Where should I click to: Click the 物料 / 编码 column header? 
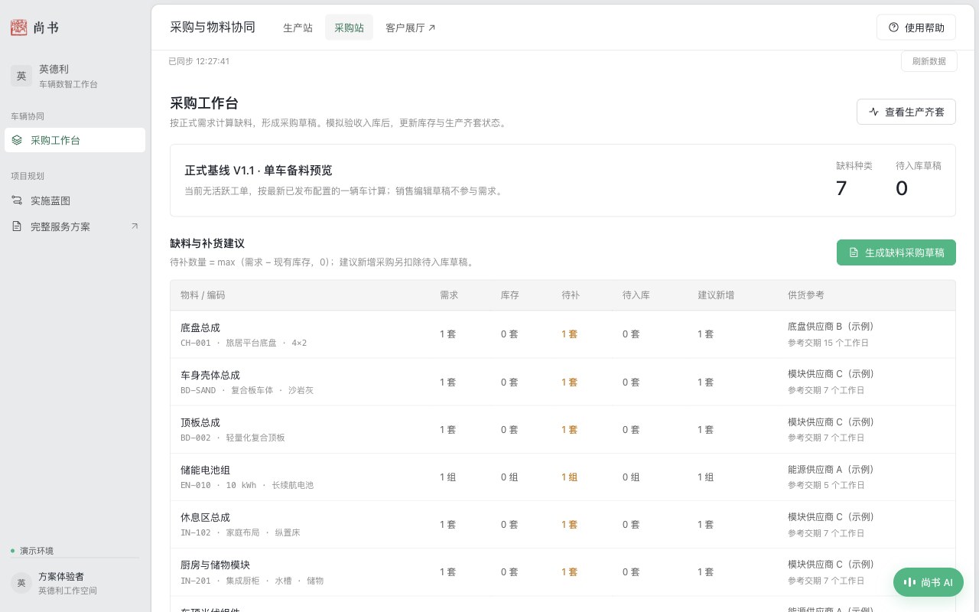(x=203, y=295)
